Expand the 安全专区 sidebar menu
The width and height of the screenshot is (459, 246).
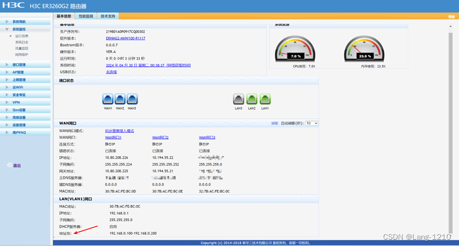[25, 95]
